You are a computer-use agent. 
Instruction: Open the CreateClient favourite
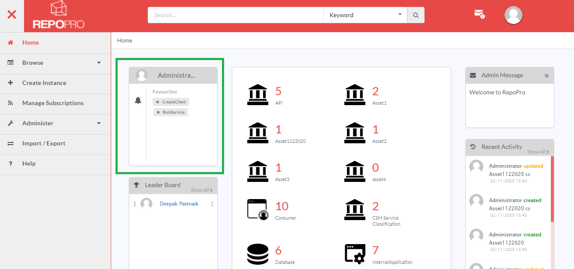coord(171,102)
